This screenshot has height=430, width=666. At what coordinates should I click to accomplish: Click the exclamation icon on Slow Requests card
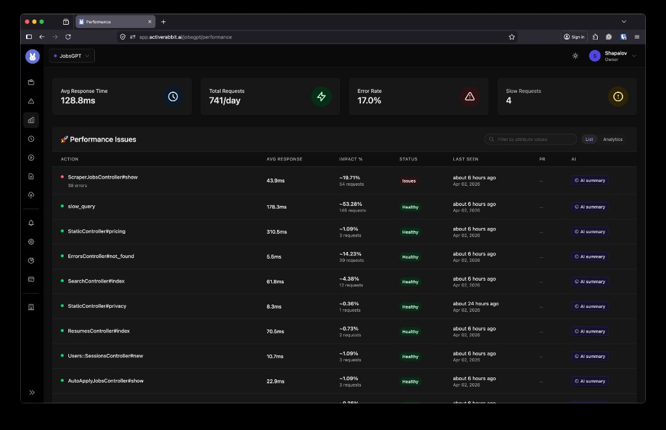pyautogui.click(x=618, y=97)
